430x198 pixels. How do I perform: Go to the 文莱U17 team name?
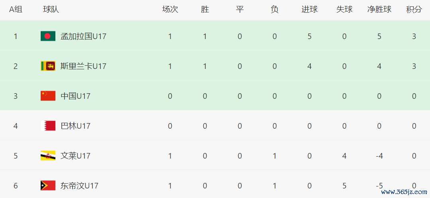click(75, 156)
